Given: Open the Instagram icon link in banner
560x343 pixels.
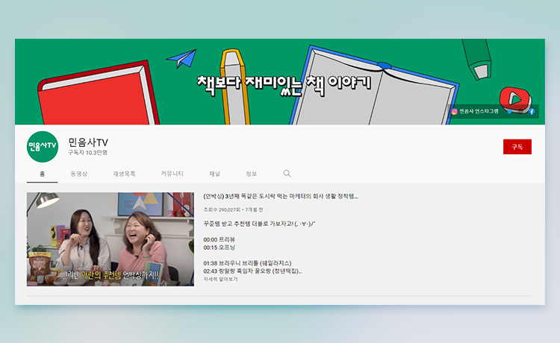Looking at the screenshot, I should tap(454, 112).
